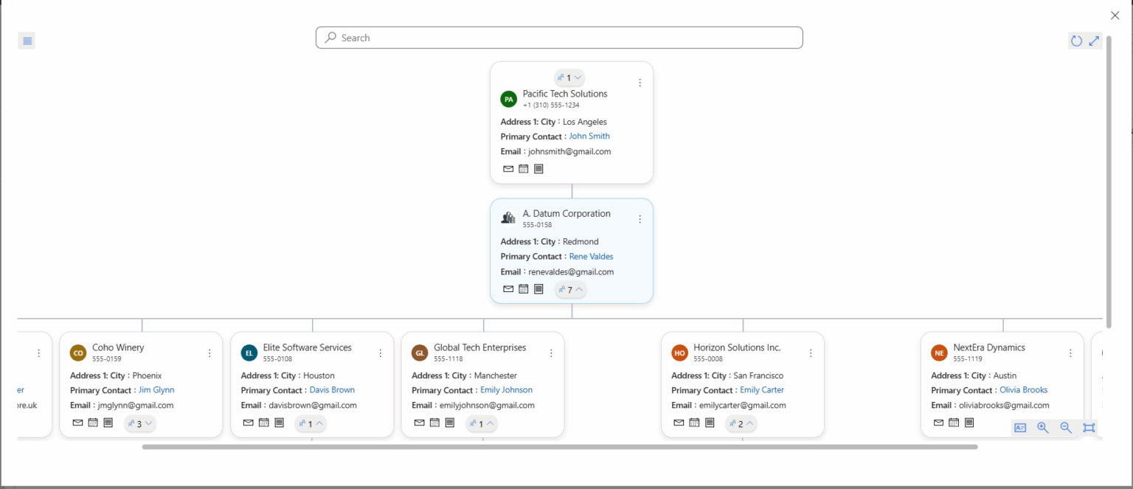Viewport: 1133px width, 489px height.
Task: Collapse A. Datum Corporation's 7 child accounts
Action: coord(570,288)
